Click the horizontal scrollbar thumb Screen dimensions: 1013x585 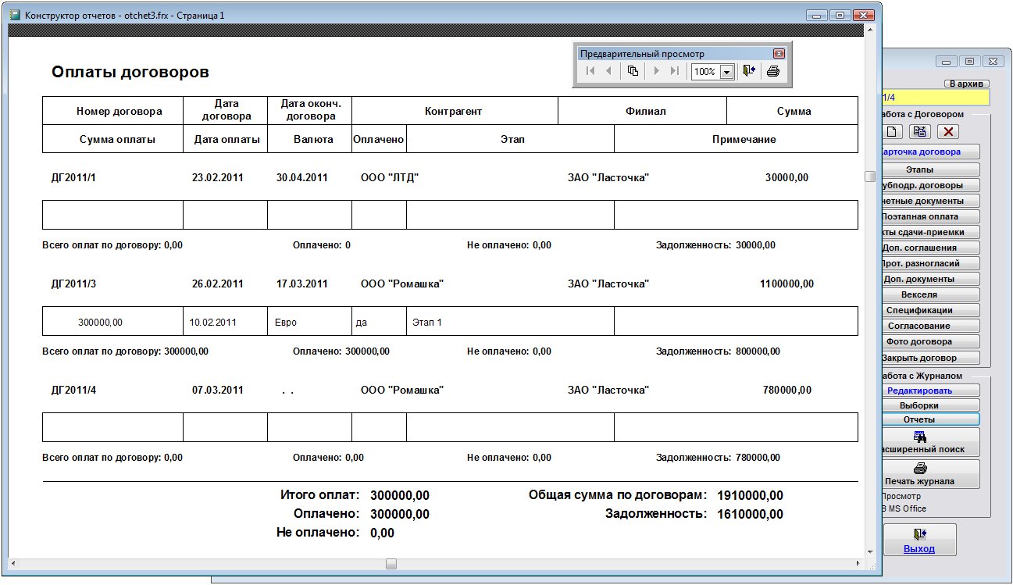click(391, 563)
